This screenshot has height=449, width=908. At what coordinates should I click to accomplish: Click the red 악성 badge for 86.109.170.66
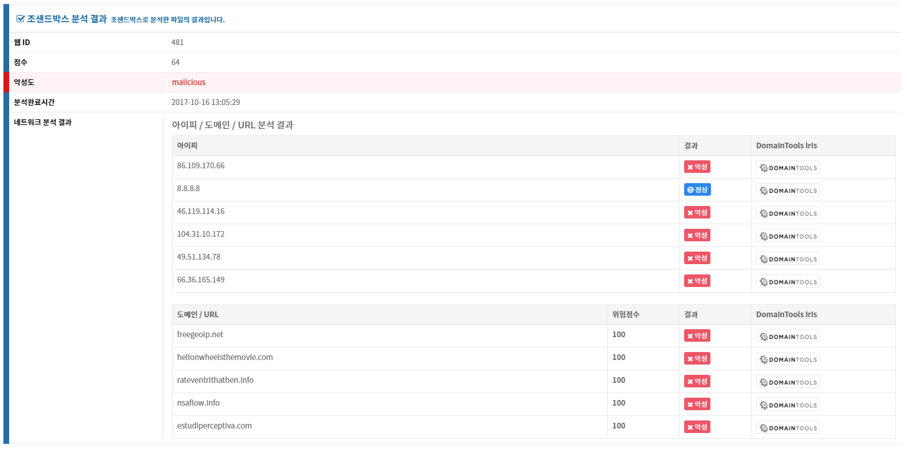click(697, 167)
